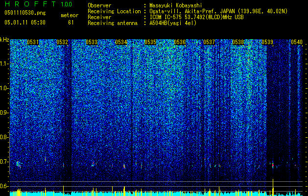The image size is (308, 196).
Task: Click the 0532 time marker
Action: [62, 42]
